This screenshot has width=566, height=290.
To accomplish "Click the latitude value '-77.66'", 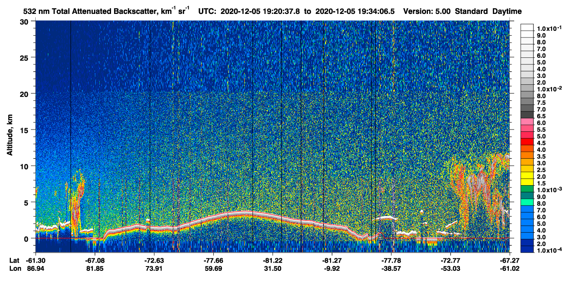I will click(x=213, y=260).
